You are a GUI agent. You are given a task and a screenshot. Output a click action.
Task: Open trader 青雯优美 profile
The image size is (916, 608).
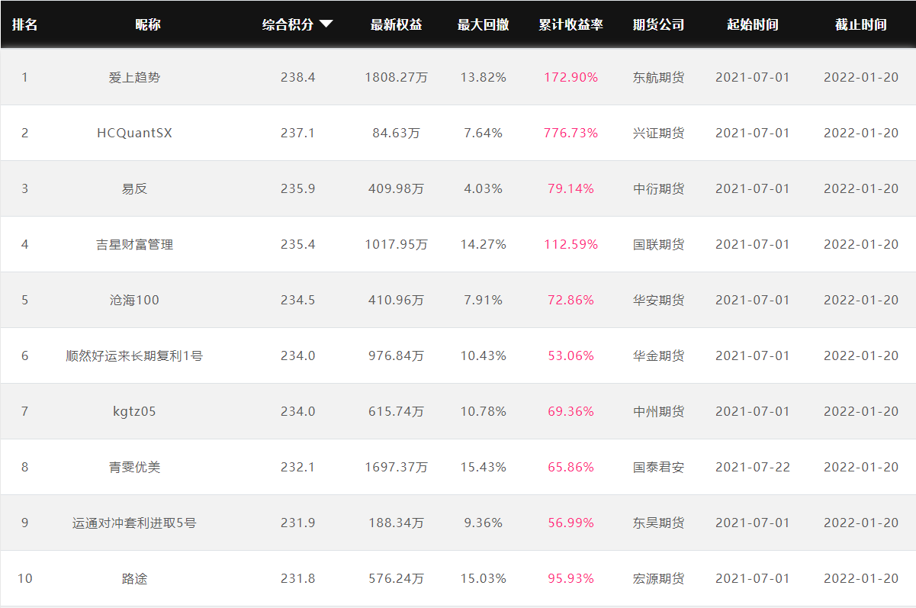pos(134,467)
